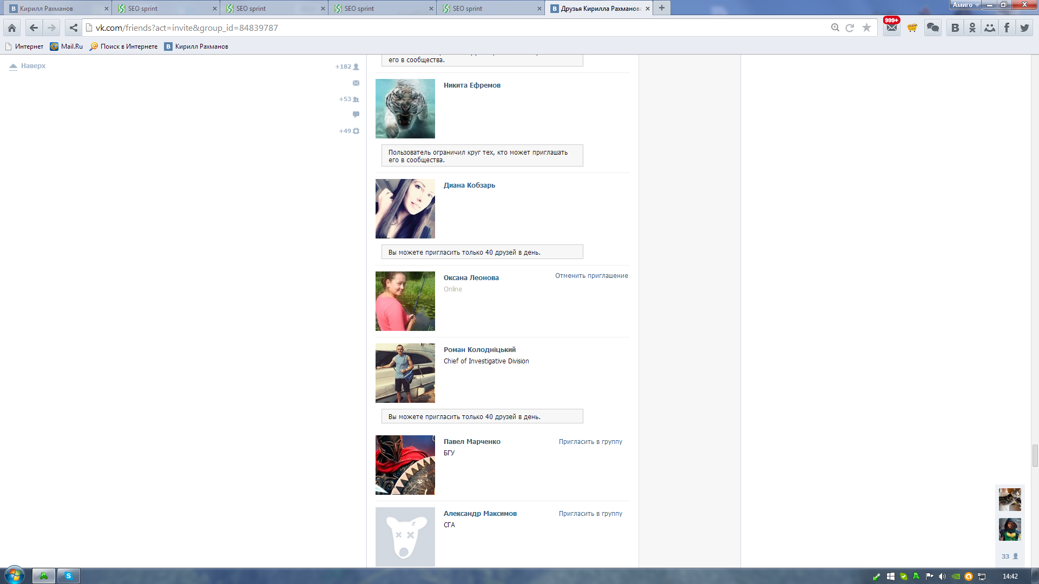
Task: Close the Друзья Кирилла Рахманова tab
Action: tap(647, 9)
